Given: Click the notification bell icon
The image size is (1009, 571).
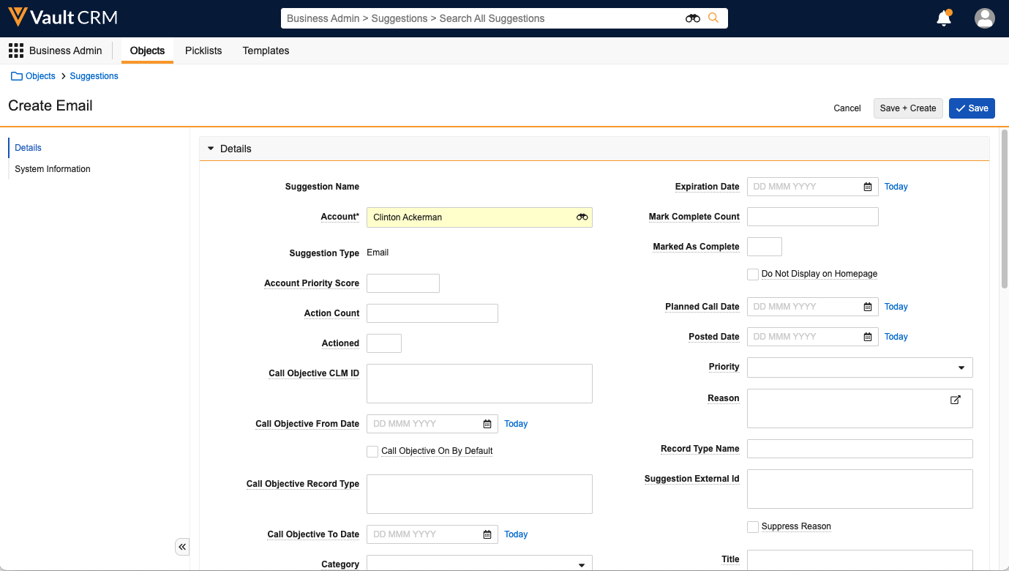Looking at the screenshot, I should pos(944,19).
